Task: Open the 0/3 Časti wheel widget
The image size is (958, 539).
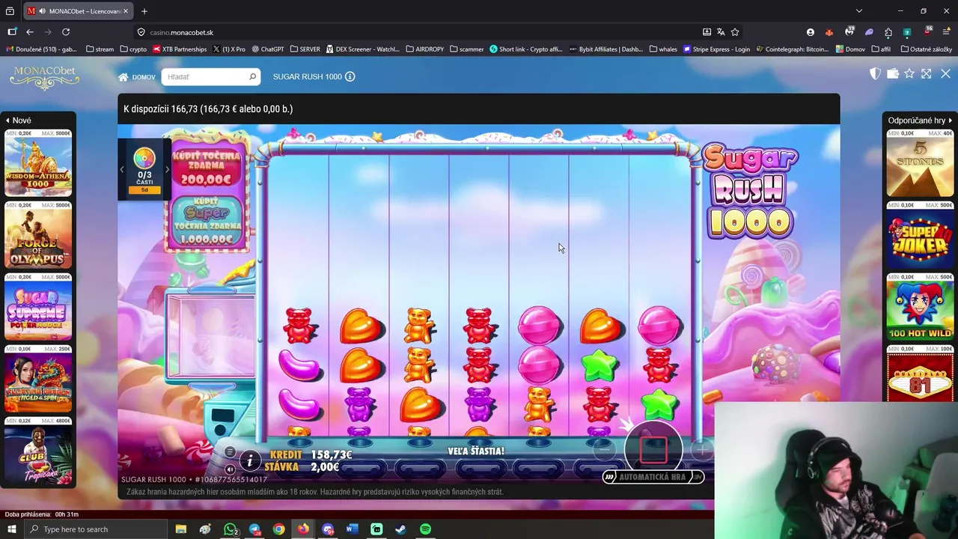Action: click(x=144, y=170)
